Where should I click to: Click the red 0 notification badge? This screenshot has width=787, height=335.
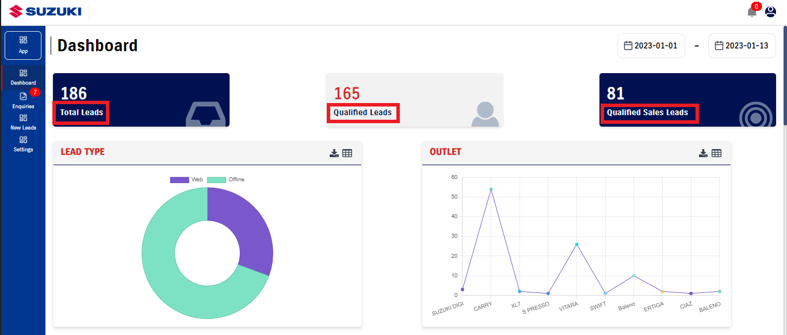click(x=756, y=6)
